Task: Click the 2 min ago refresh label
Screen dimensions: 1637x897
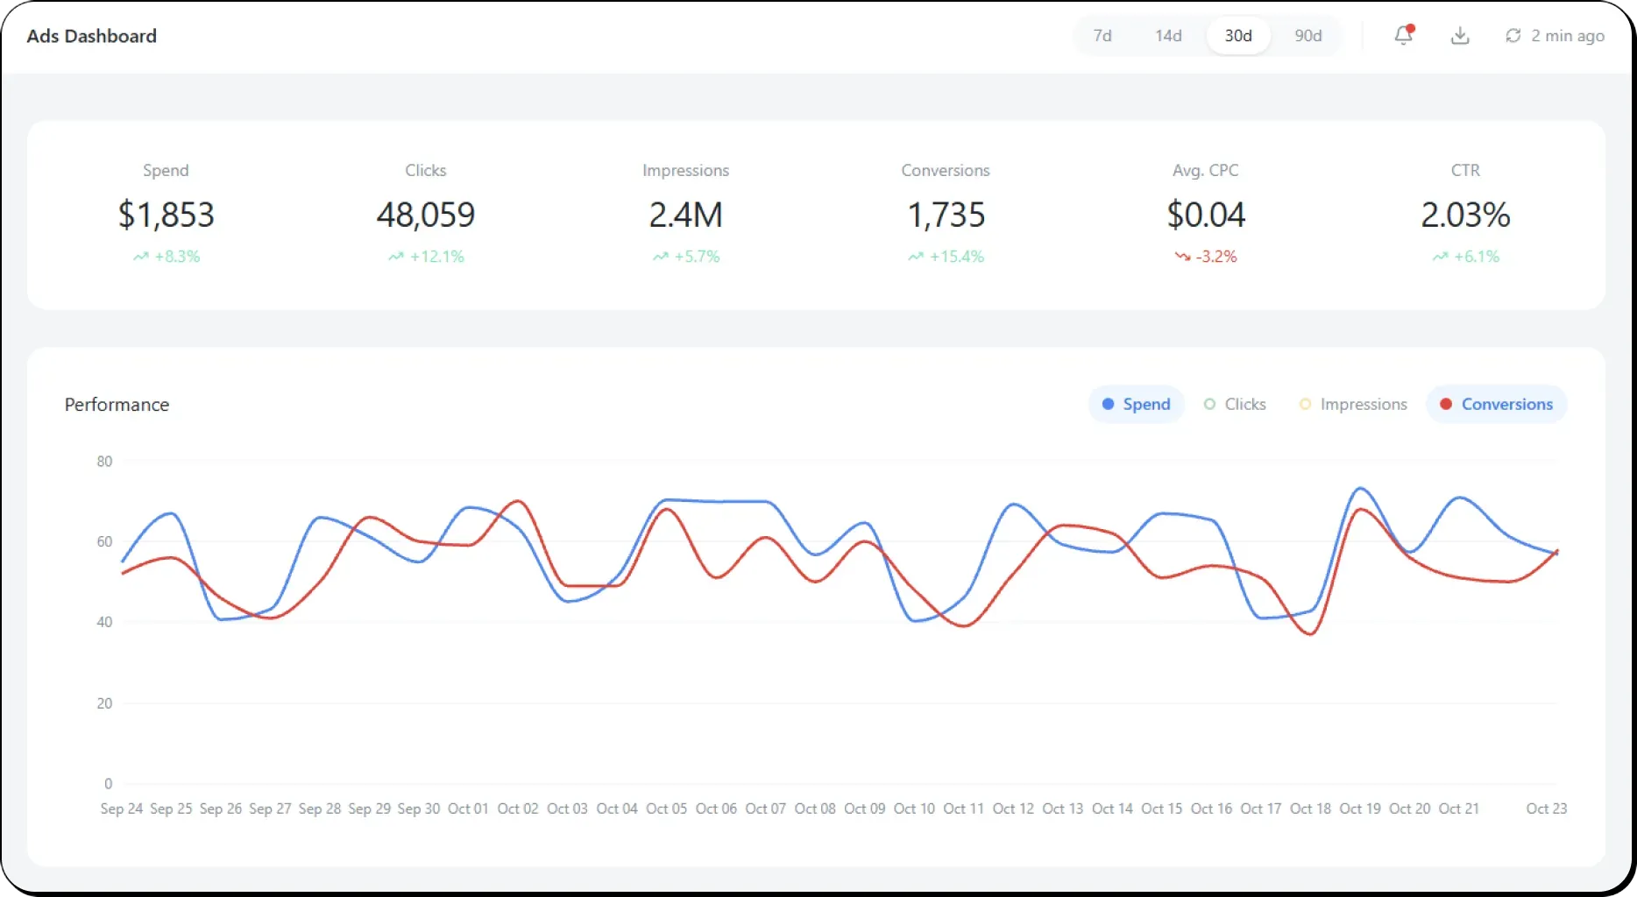Action: point(1568,36)
